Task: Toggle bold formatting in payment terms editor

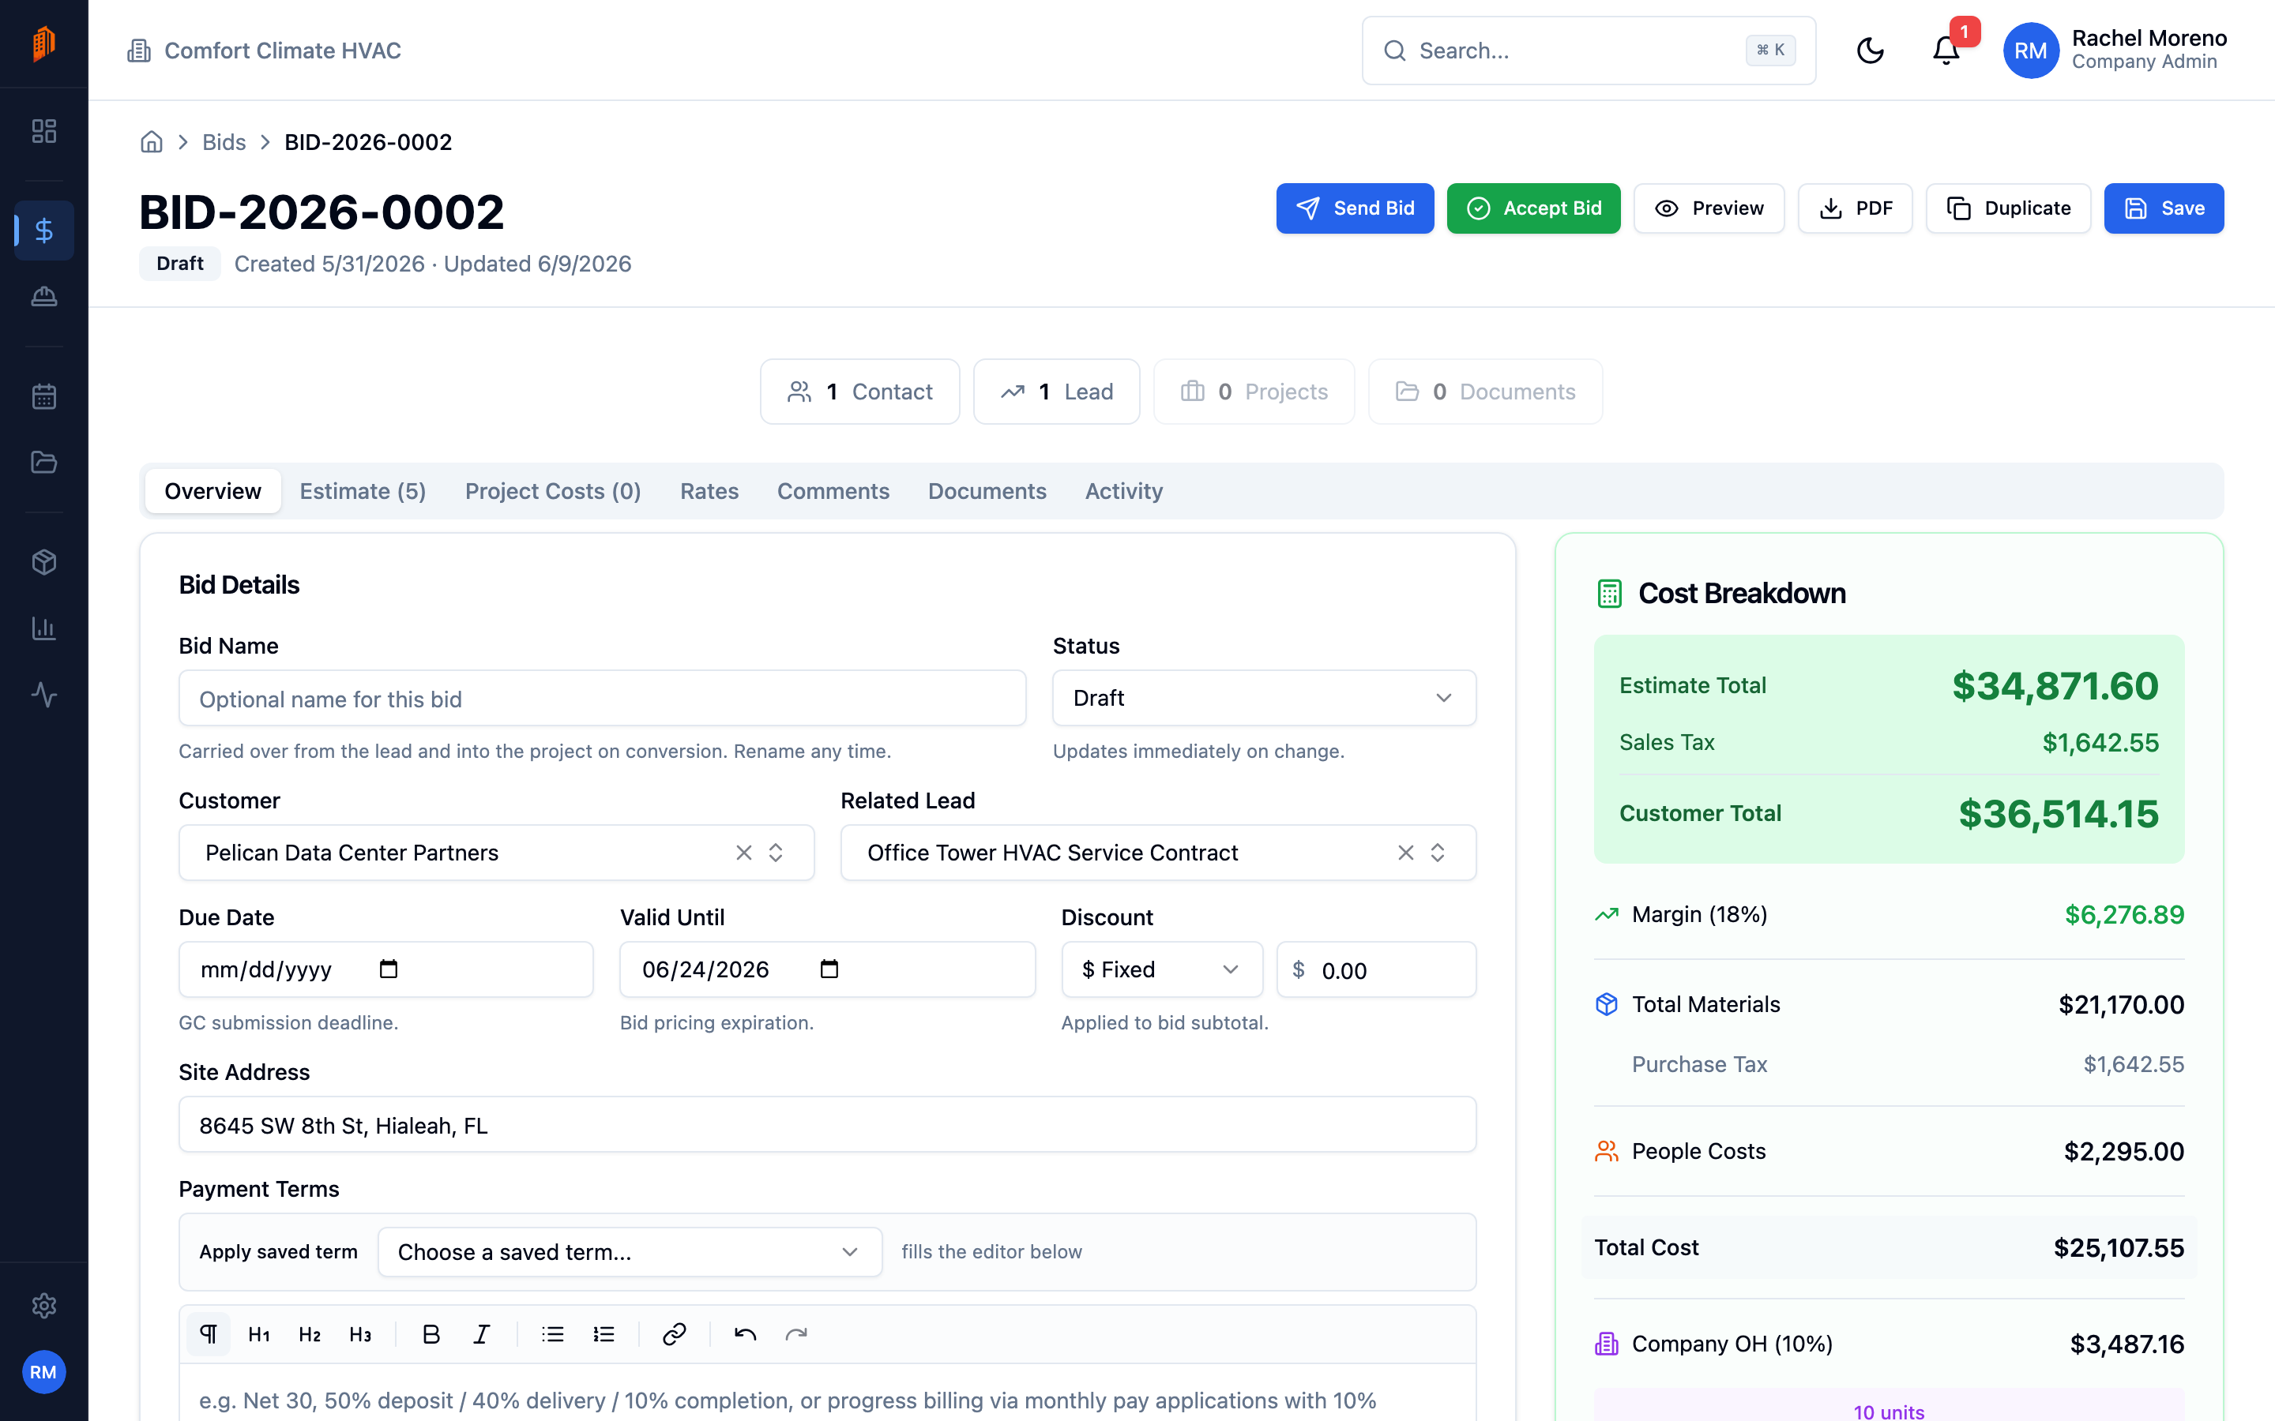Action: [431, 1333]
